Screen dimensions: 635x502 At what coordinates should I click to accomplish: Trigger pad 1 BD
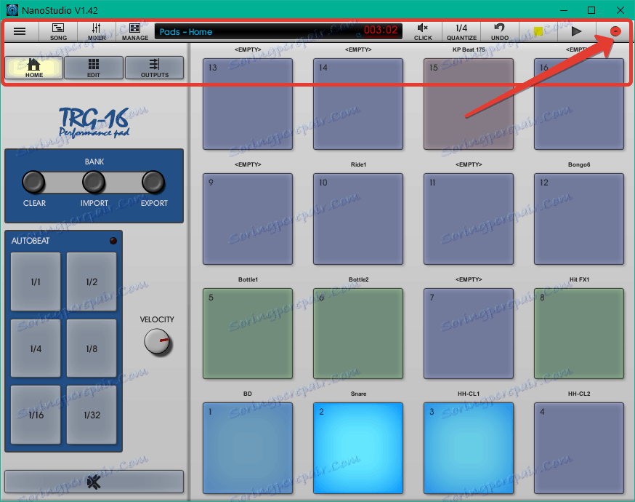(x=248, y=448)
